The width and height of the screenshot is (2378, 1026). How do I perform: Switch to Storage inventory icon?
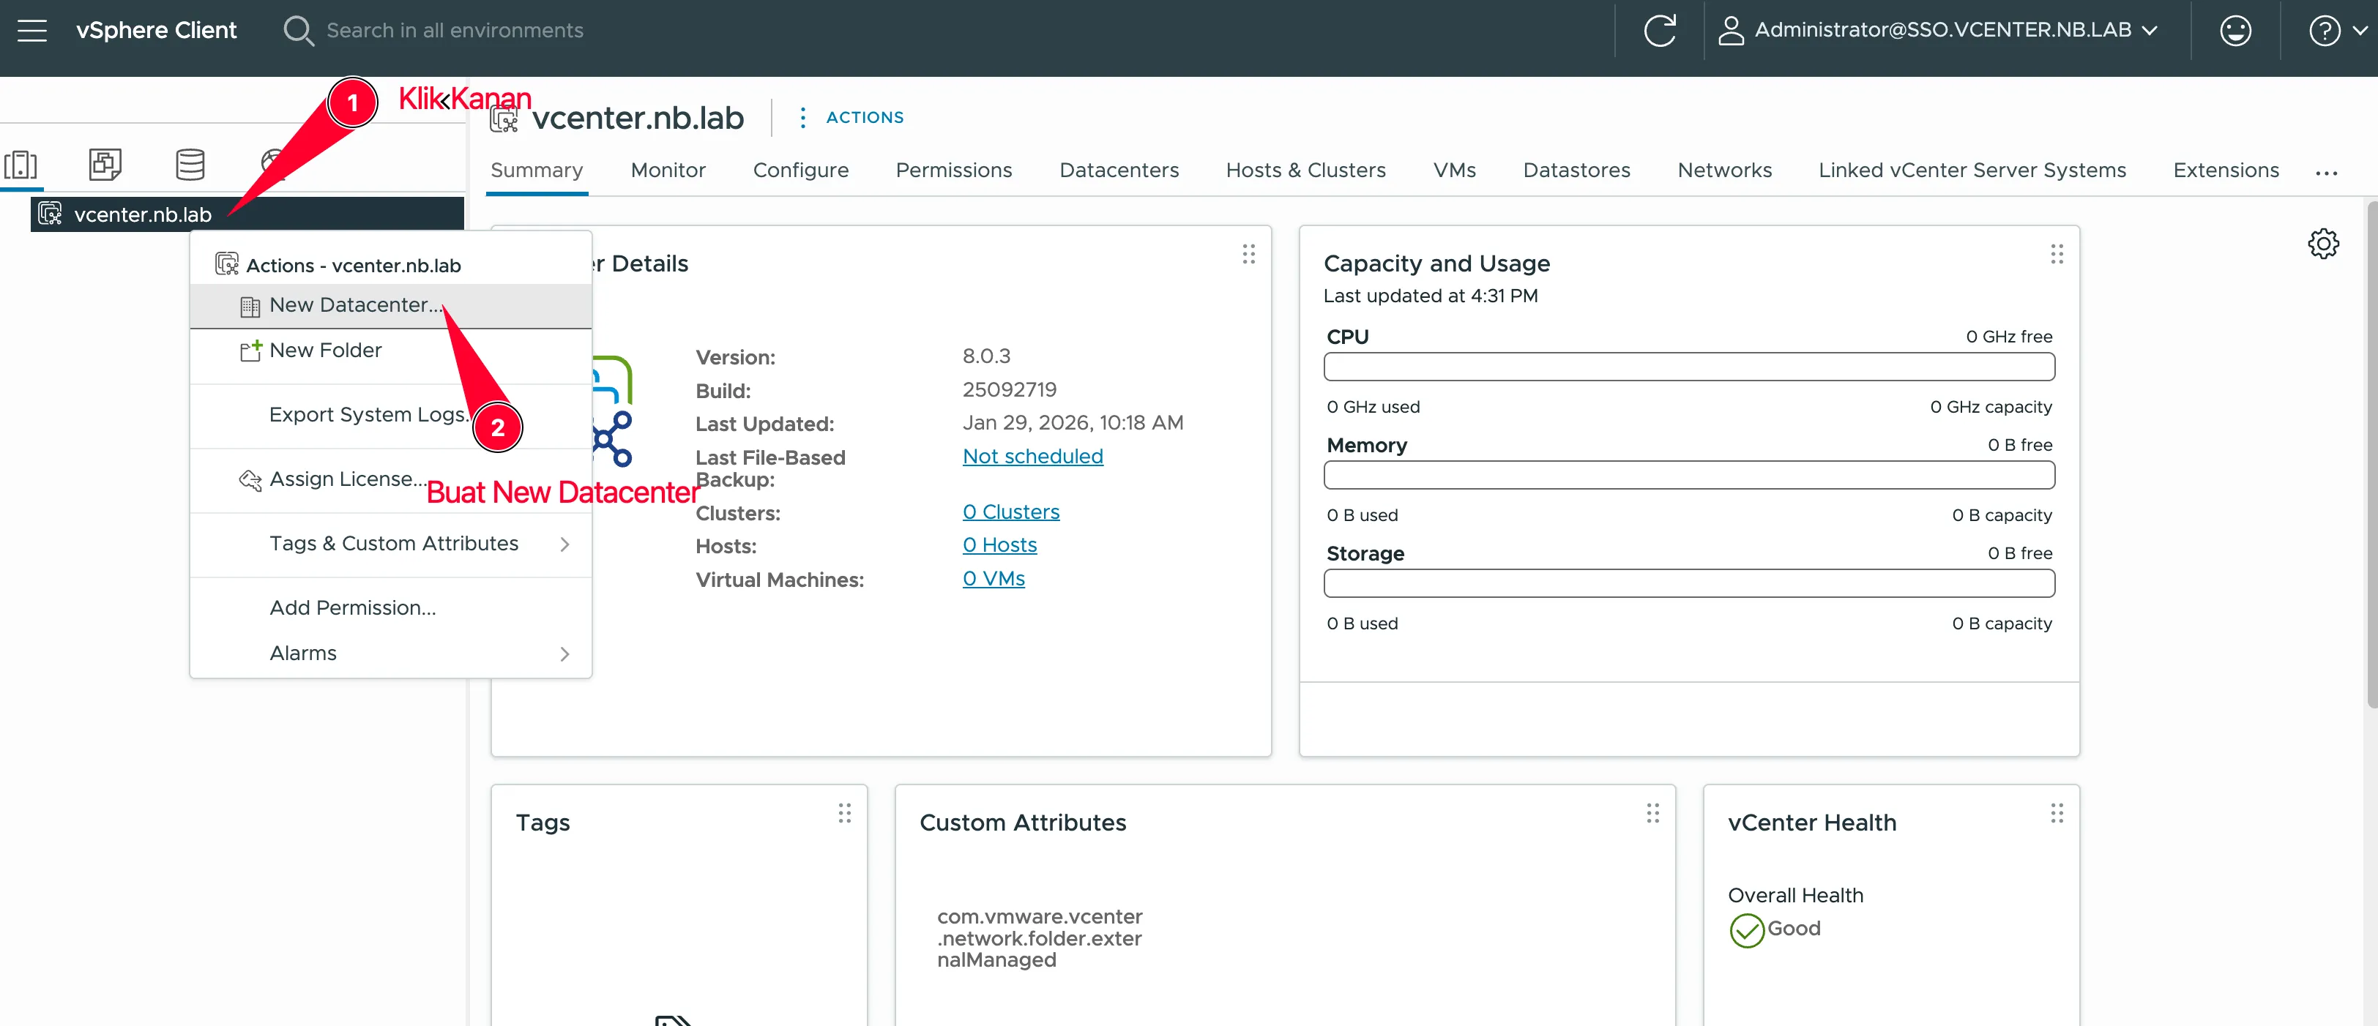(190, 164)
